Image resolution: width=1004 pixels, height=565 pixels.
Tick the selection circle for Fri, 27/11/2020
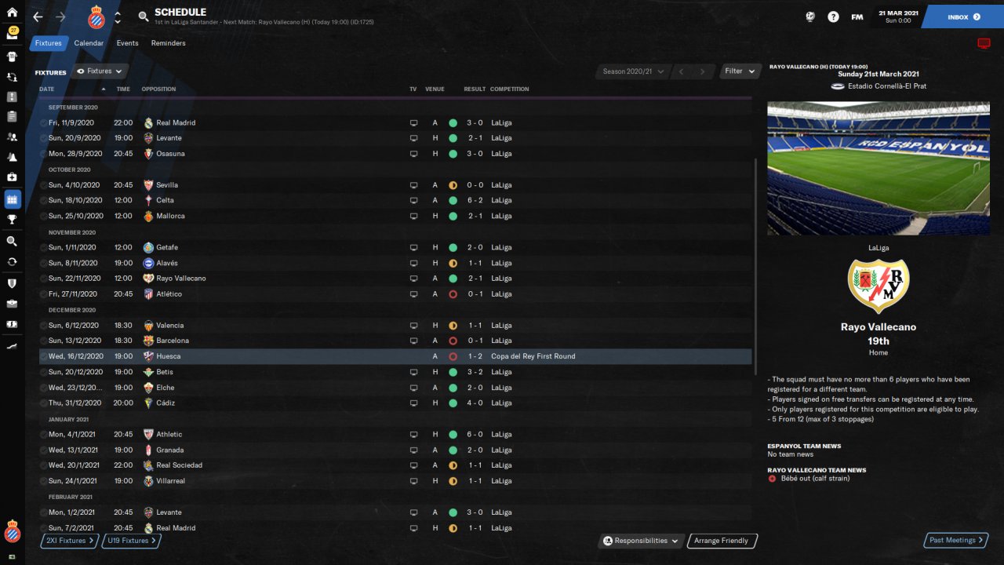[43, 294]
